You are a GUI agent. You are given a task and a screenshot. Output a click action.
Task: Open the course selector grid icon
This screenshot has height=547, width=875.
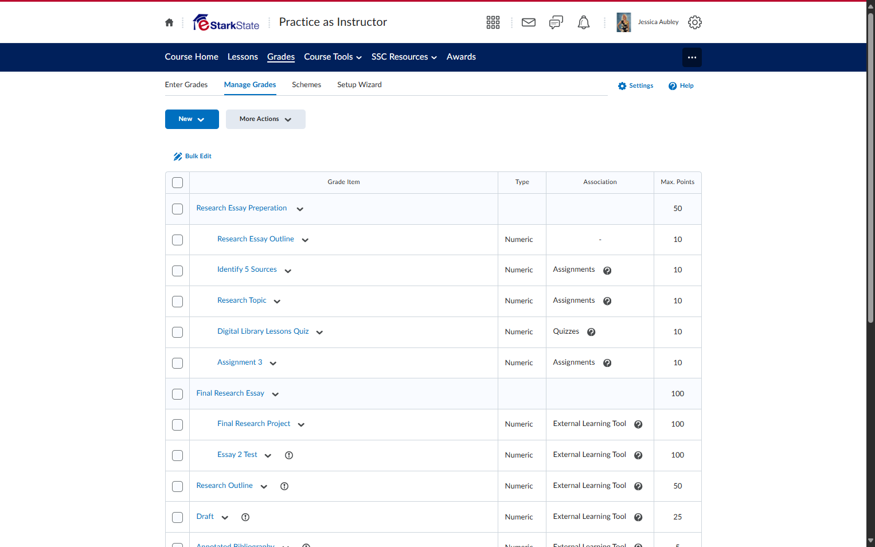[493, 22]
